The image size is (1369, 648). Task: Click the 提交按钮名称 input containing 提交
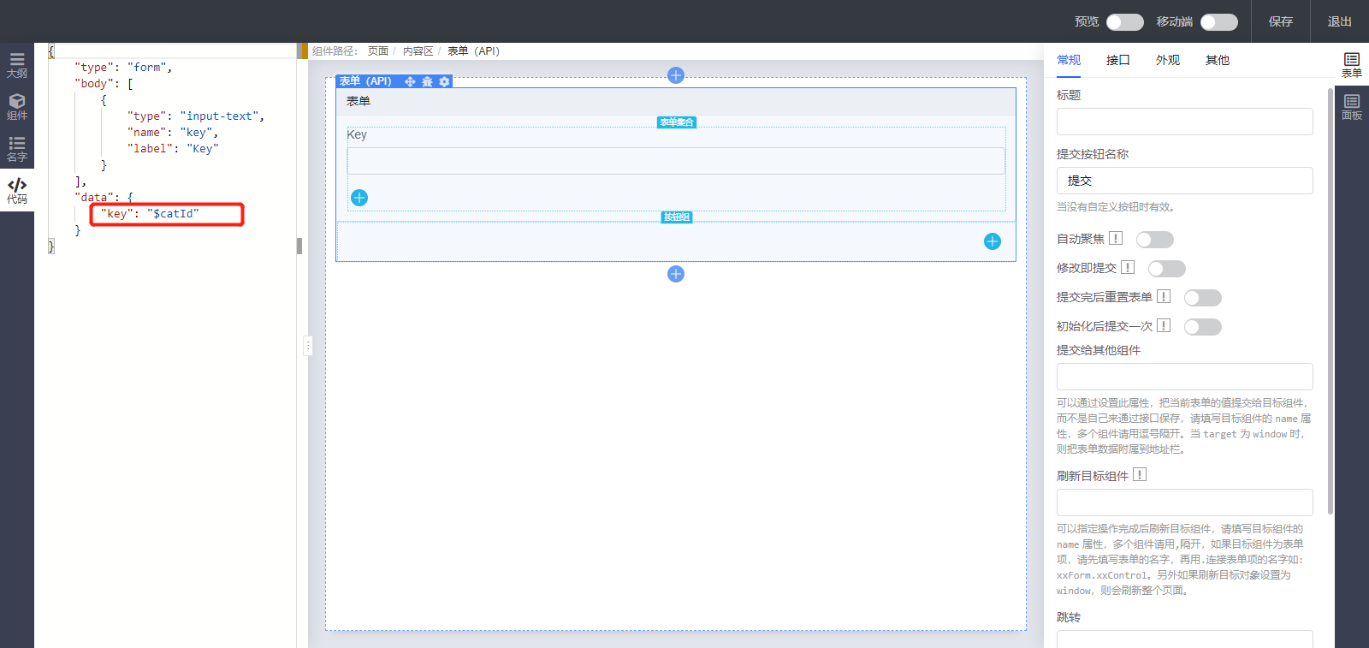coord(1184,181)
